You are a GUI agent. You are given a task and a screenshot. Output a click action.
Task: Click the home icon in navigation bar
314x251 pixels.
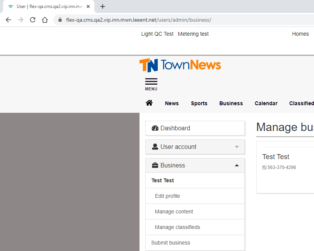pos(149,103)
